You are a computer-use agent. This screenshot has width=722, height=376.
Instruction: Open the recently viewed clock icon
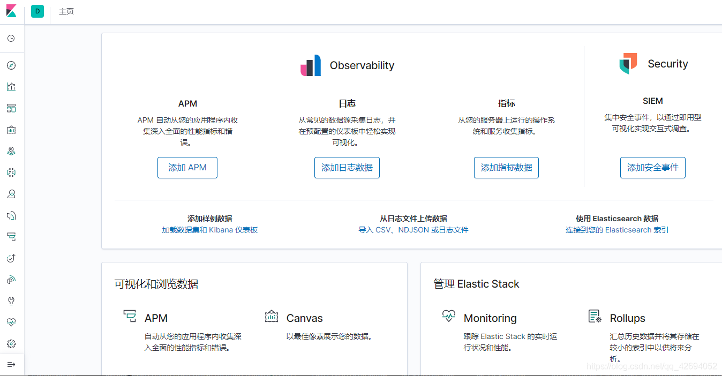(11, 39)
